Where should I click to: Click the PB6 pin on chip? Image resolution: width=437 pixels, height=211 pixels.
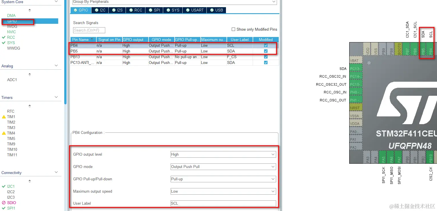tap(414, 49)
